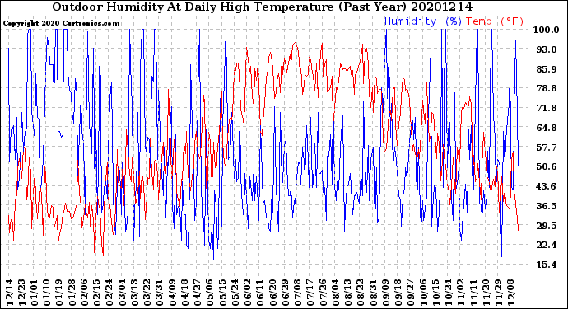Click the x-axis date label 03/31
568x309 pixels.
tap(159, 293)
